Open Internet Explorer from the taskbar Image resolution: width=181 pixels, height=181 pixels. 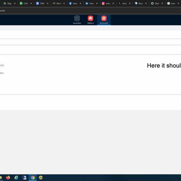coord(16,177)
